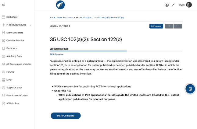Open Dashboard from the sidebar

(12, 17)
